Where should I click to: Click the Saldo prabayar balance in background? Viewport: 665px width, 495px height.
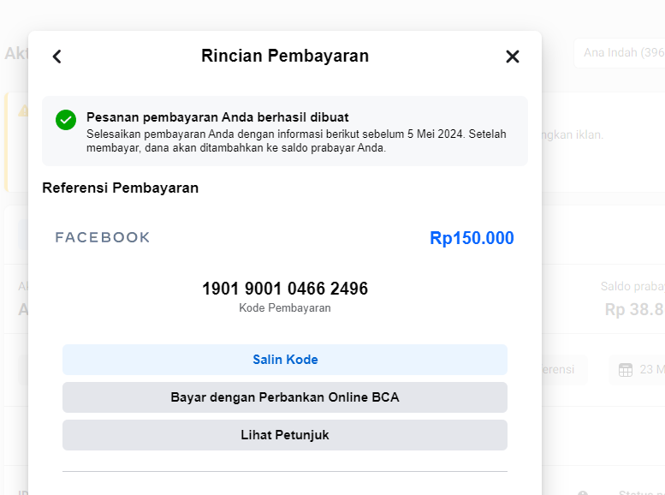pos(632,309)
